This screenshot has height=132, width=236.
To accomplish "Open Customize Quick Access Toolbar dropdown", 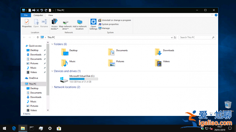I will point(53,10).
